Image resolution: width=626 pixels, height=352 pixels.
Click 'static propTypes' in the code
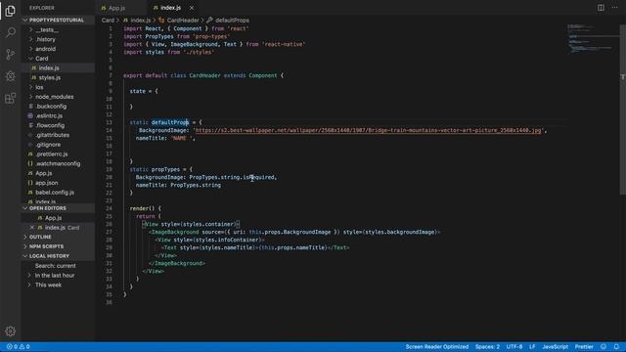point(155,169)
